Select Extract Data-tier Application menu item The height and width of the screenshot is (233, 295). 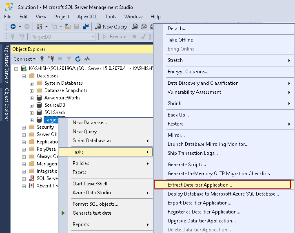[x=200, y=185]
